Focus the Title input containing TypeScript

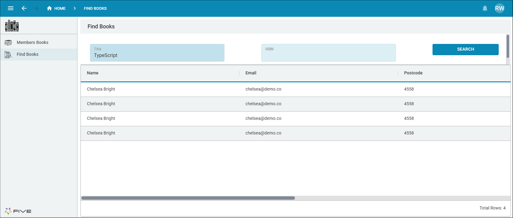point(157,53)
